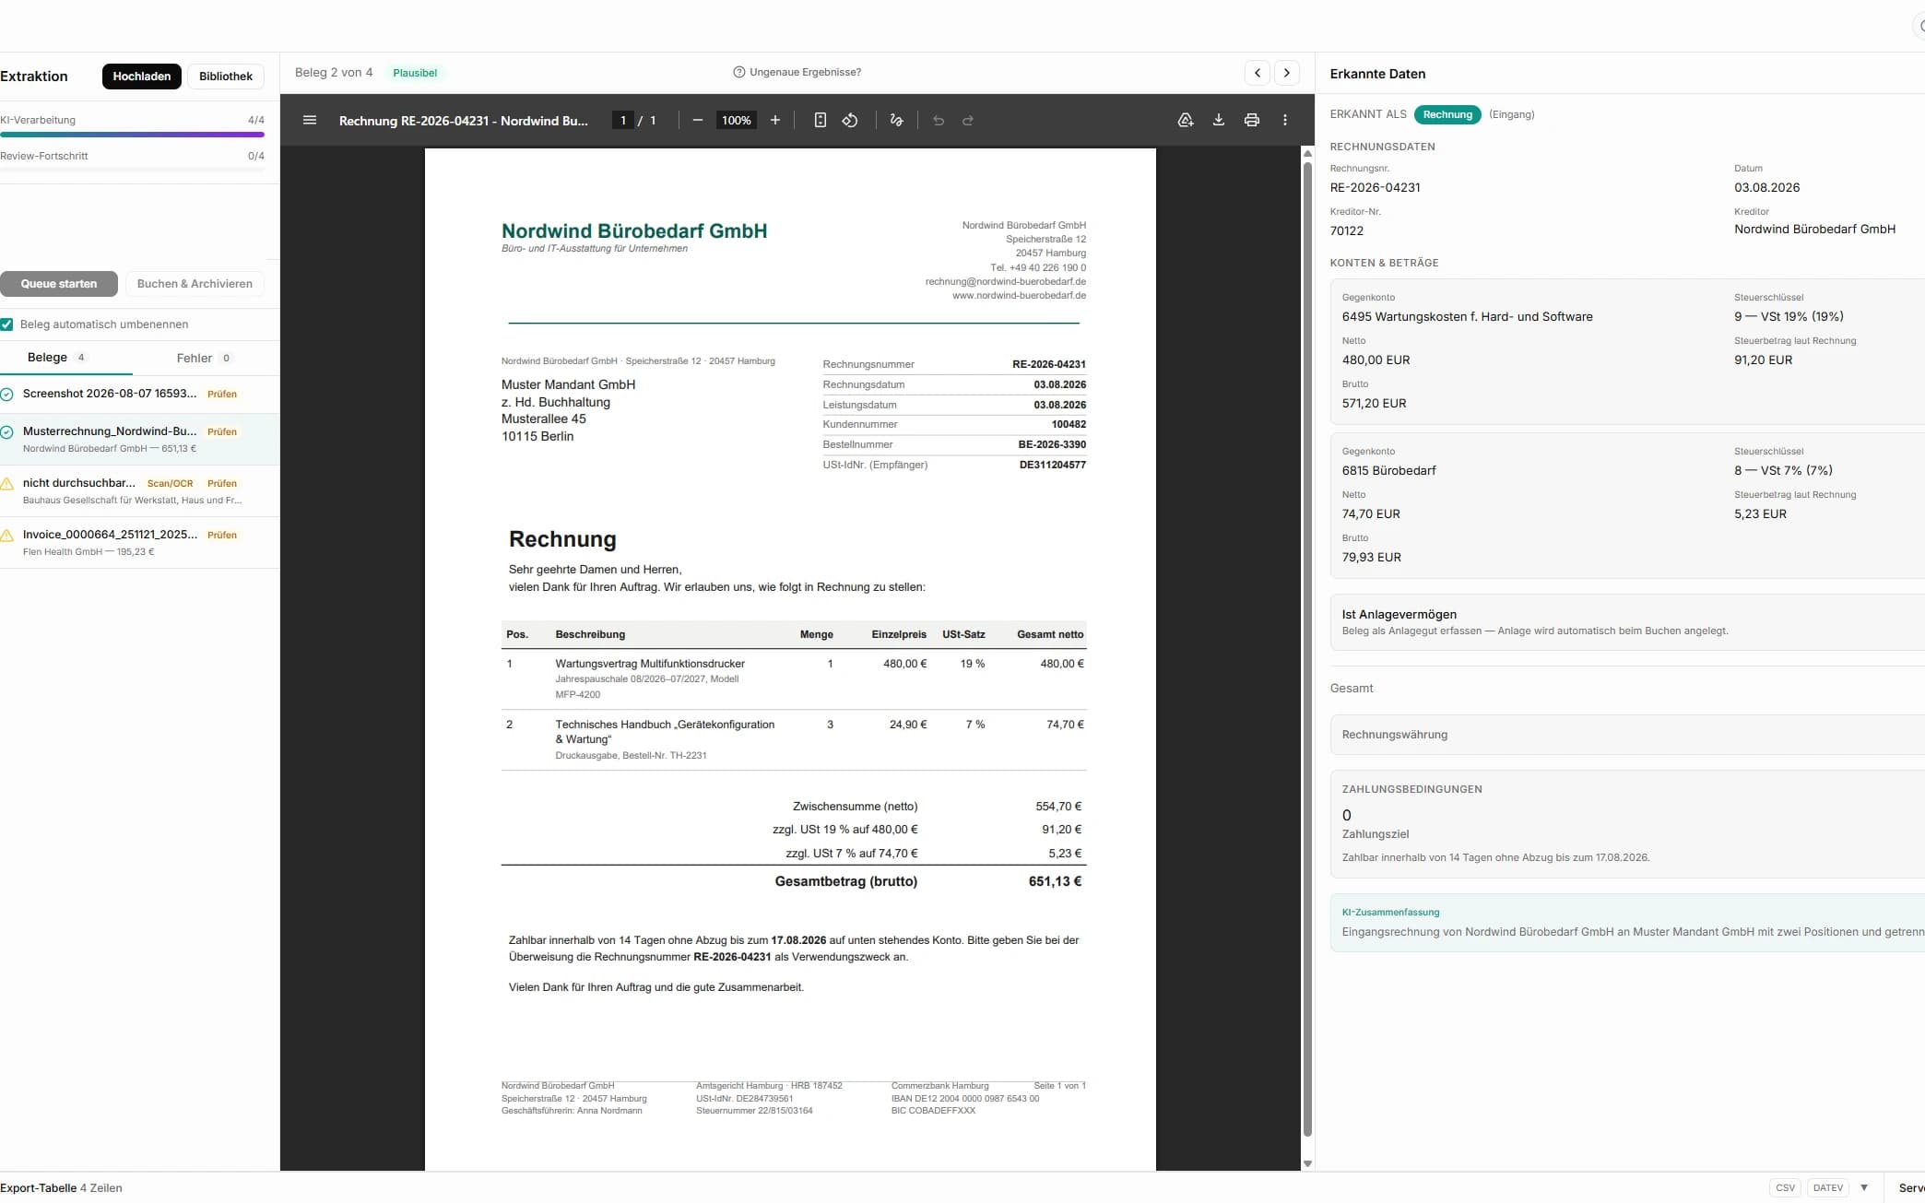The height and width of the screenshot is (1203, 1925).
Task: Open the PDF viewer sidebar menu icon
Action: click(x=310, y=120)
